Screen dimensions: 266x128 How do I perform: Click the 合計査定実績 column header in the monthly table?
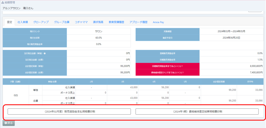point(219,81)
